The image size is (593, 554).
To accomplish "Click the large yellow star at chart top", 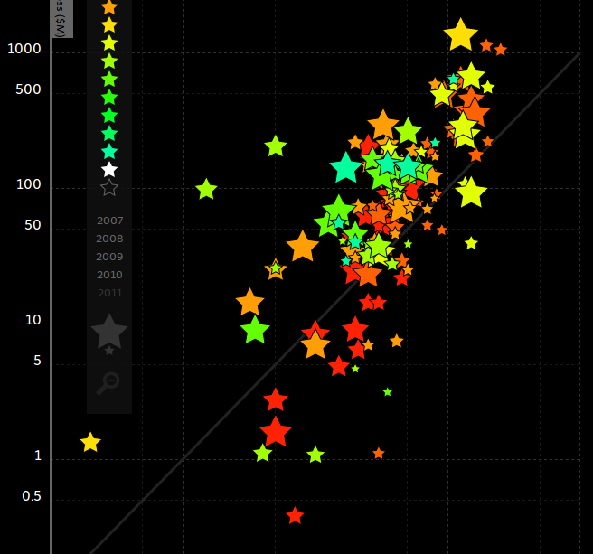I will coord(460,35).
